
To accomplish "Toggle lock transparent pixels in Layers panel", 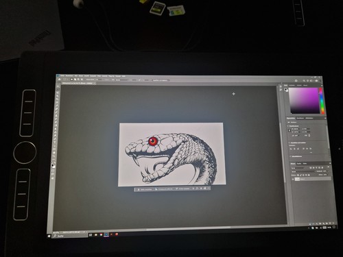I will [x=298, y=175].
